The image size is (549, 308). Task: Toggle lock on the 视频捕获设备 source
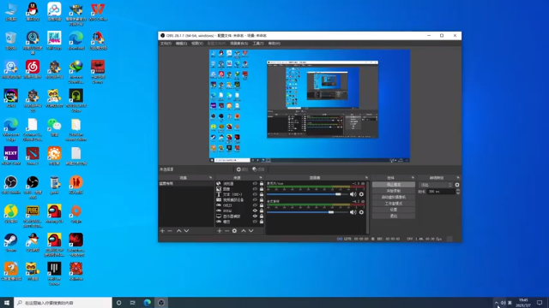tap(262, 199)
